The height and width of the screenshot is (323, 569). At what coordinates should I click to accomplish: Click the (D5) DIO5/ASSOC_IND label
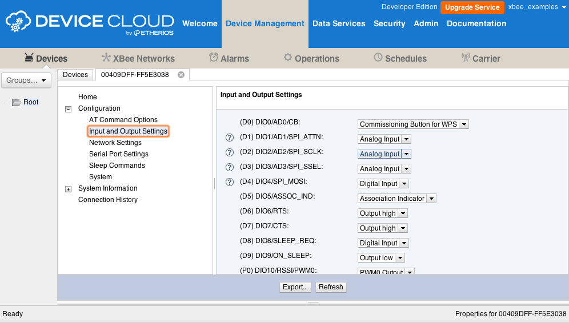coord(277,196)
